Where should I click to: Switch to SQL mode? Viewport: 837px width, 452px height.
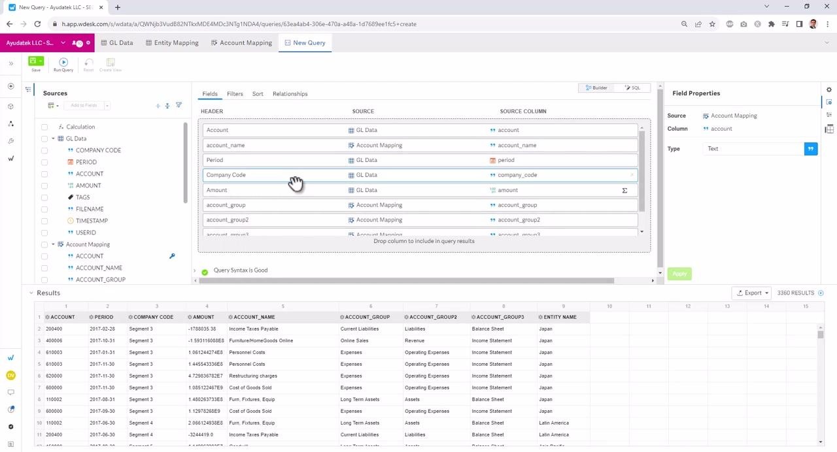pos(632,88)
